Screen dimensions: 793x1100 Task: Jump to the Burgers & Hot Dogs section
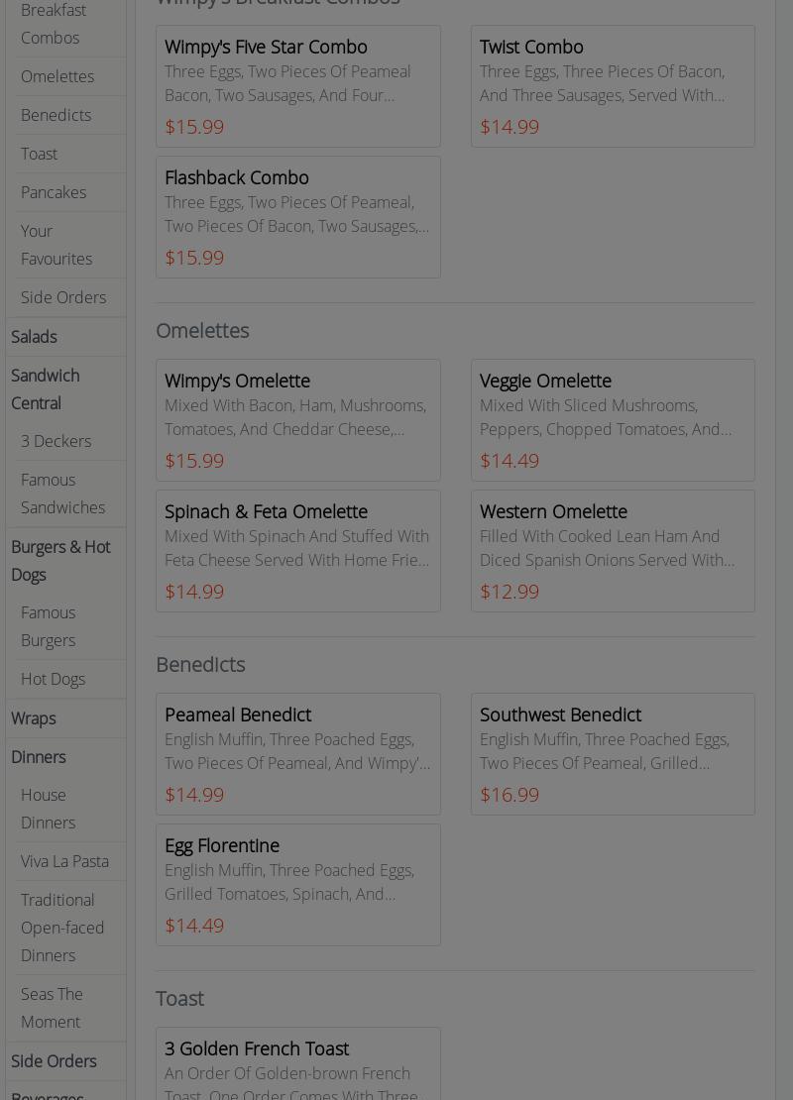[60, 561]
